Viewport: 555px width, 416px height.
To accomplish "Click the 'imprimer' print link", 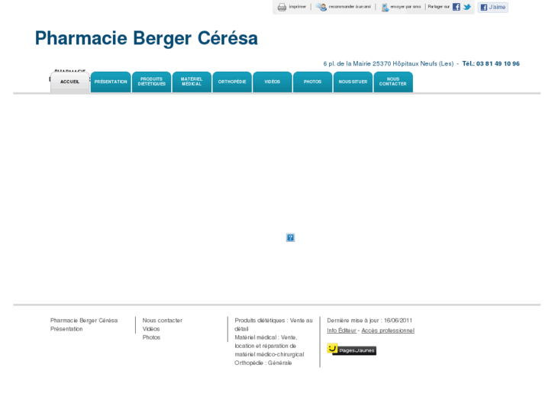I will (297, 7).
